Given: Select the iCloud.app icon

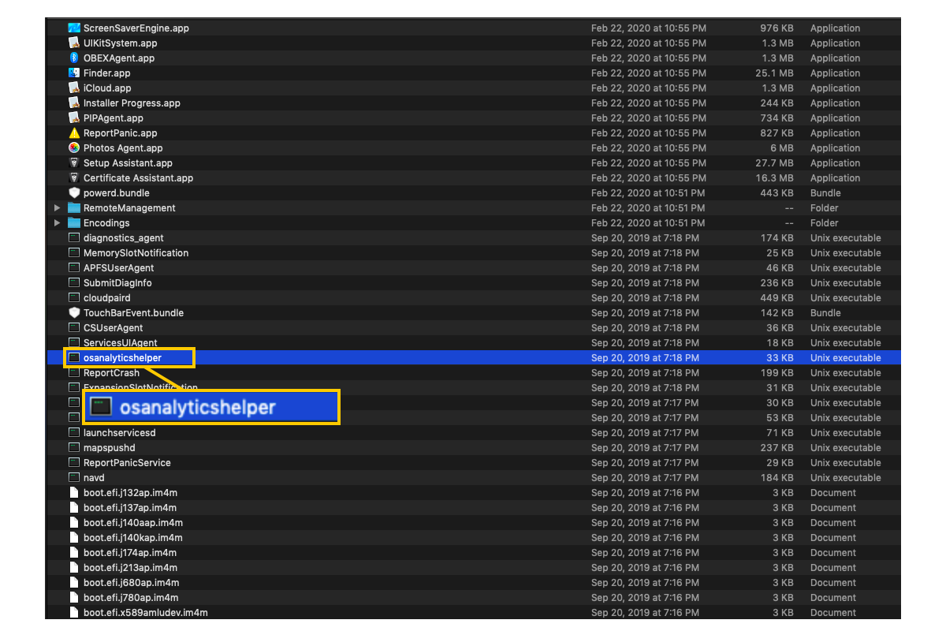Looking at the screenshot, I should 74,88.
